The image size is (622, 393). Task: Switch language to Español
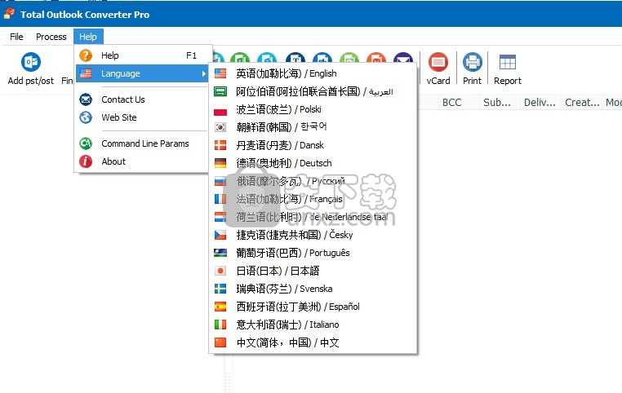click(x=313, y=307)
